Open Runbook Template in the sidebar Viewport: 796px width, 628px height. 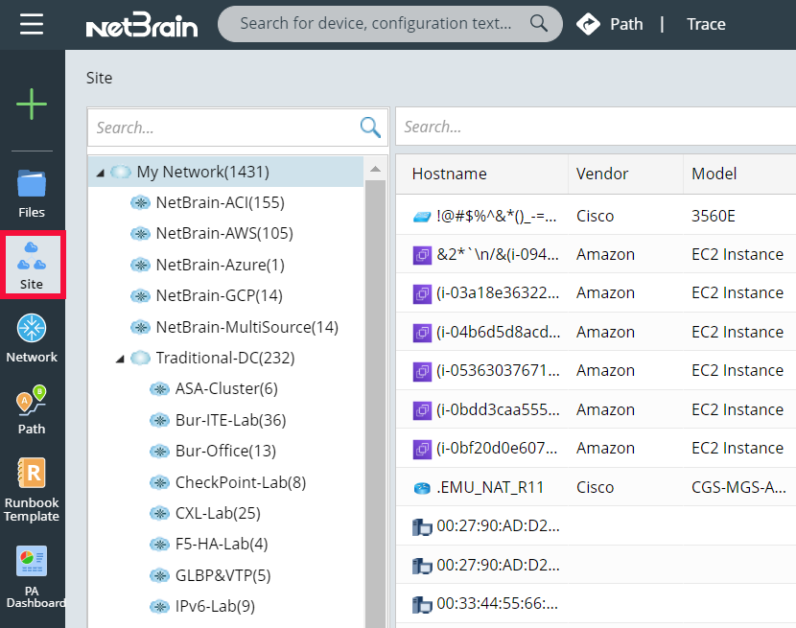(x=32, y=490)
